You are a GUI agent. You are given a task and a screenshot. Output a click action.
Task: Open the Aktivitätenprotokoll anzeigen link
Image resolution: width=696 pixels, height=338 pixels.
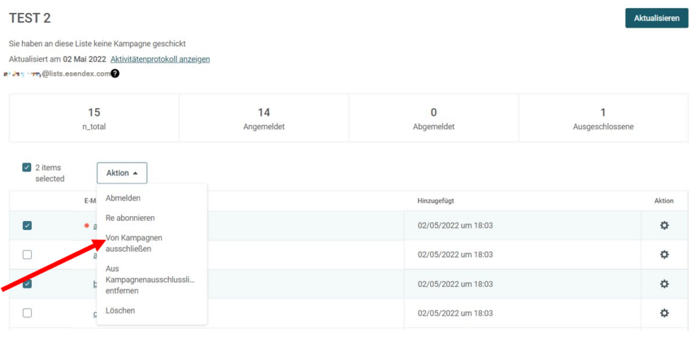(160, 59)
